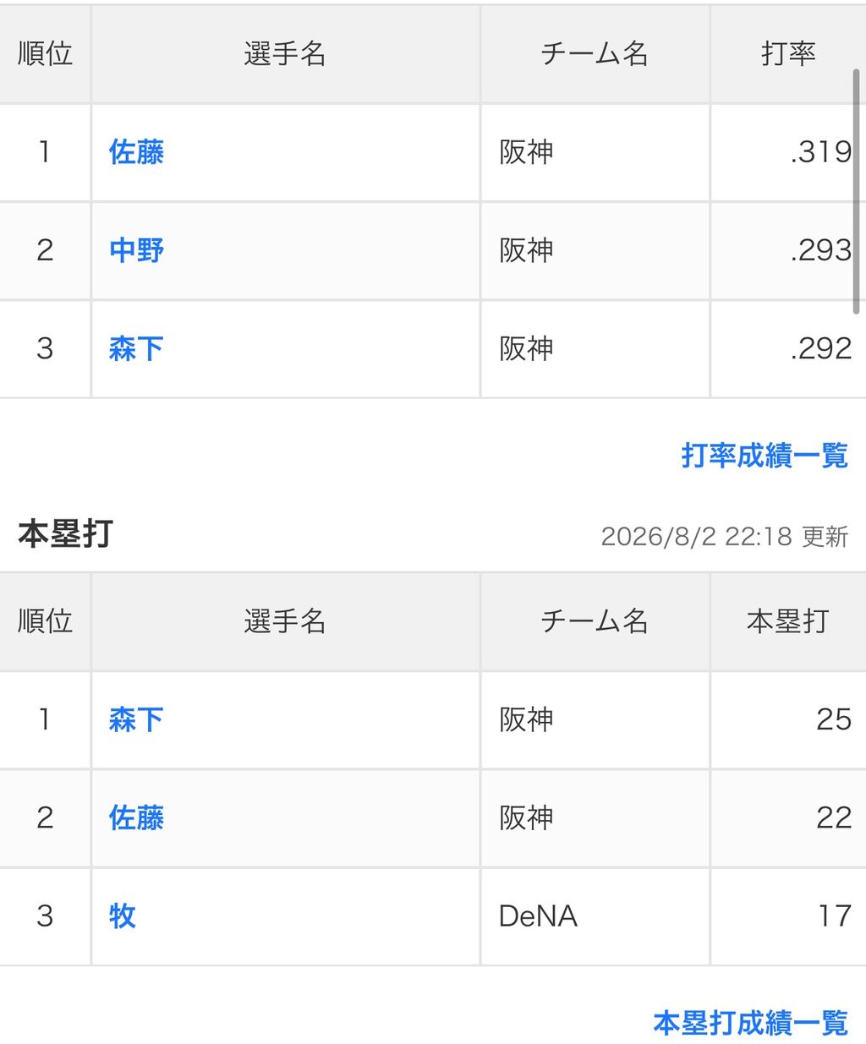Screen dimensions: 866x1044
Task: Click the 25 home runs value
Action: click(834, 719)
